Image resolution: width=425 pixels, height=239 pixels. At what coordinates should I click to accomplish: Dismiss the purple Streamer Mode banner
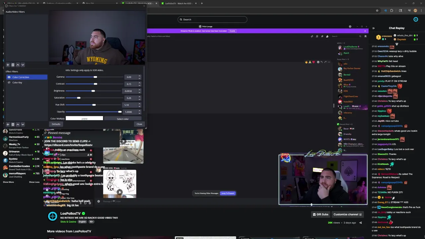point(365,31)
